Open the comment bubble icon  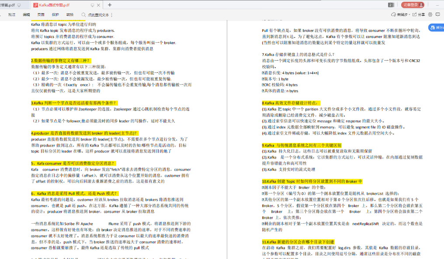[x=438, y=15]
